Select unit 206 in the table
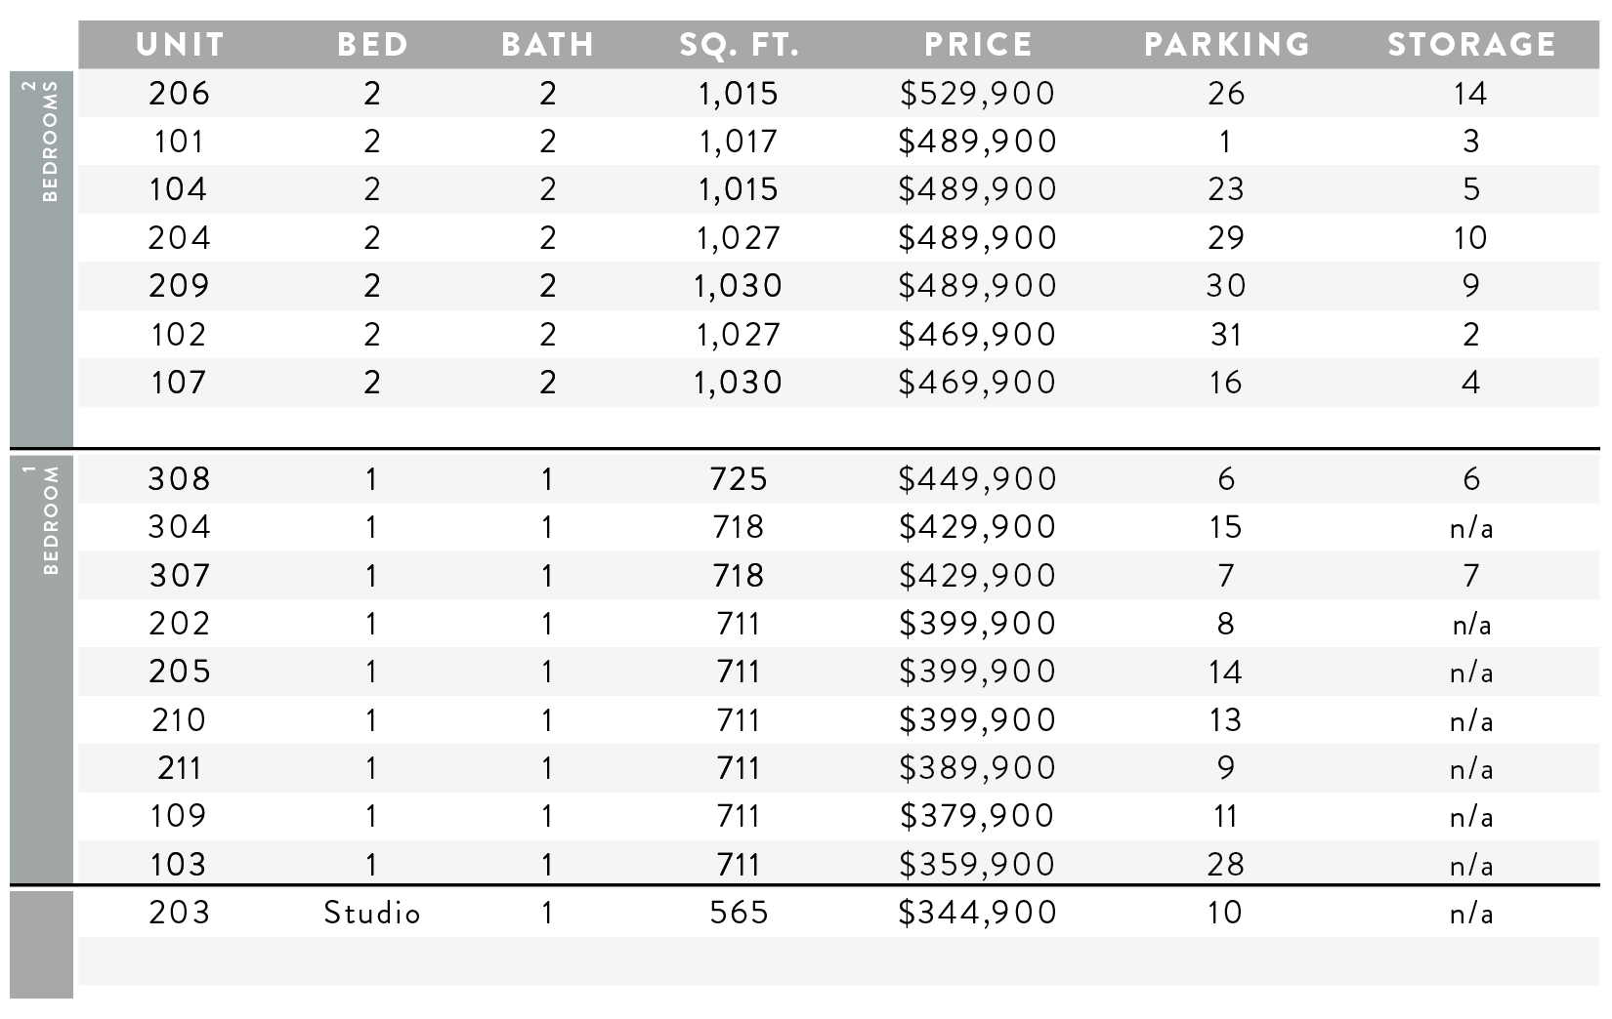 click(180, 94)
